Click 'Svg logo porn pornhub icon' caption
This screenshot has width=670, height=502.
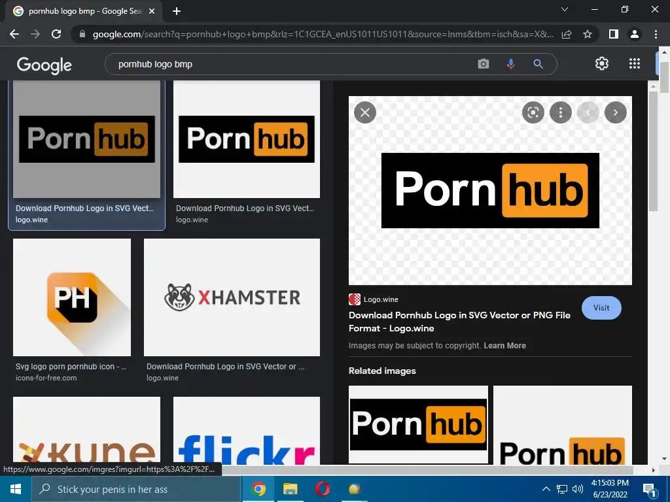pos(71,367)
